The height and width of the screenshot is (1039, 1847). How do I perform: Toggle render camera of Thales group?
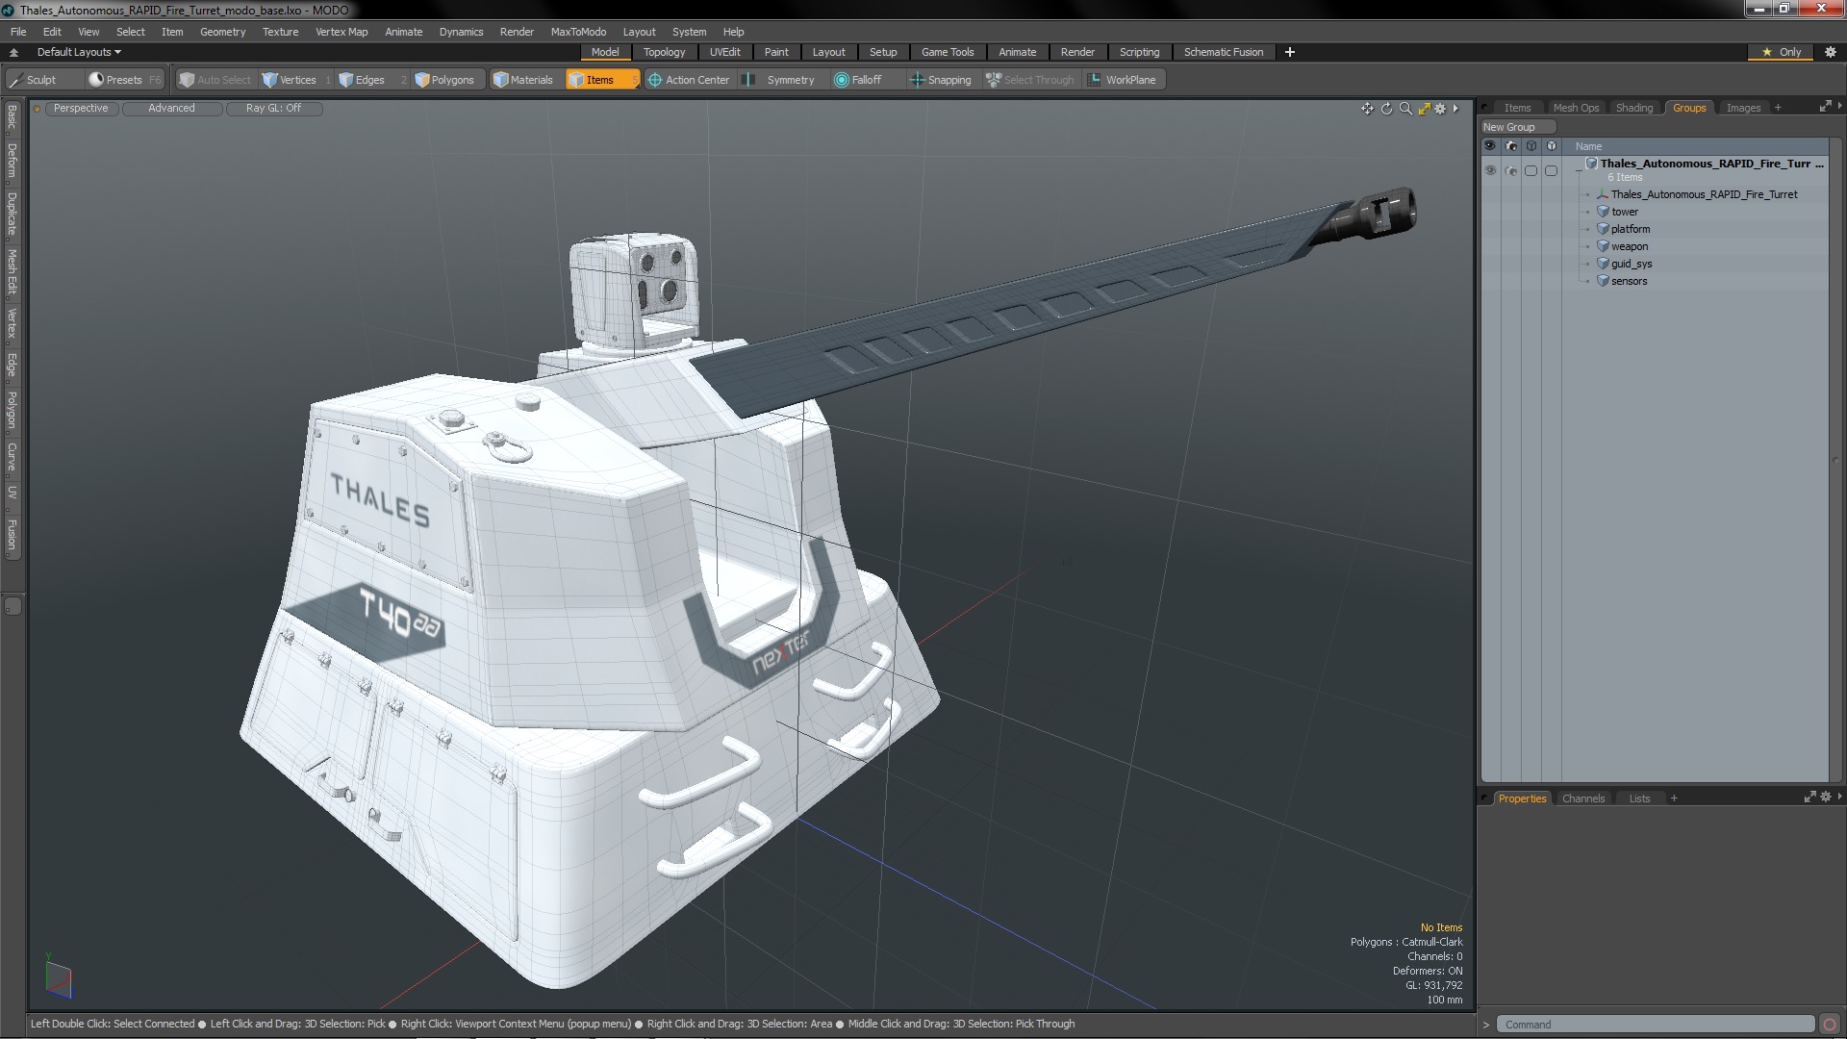point(1510,170)
